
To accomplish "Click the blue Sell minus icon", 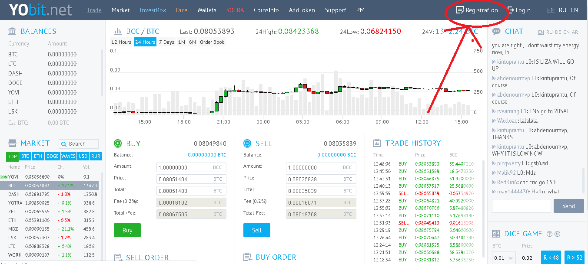I will [x=247, y=143].
